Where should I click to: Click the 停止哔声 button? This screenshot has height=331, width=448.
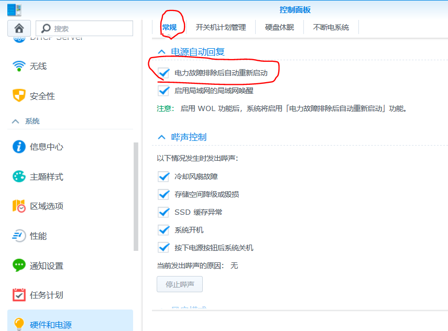pyautogui.click(x=180, y=284)
